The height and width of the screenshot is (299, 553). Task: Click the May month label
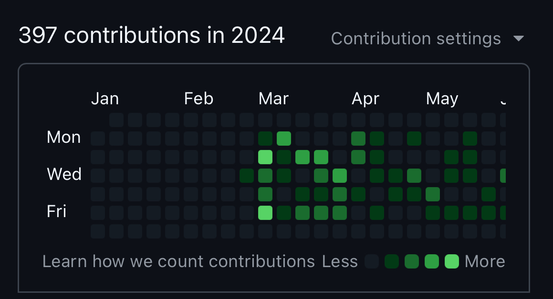point(442,99)
